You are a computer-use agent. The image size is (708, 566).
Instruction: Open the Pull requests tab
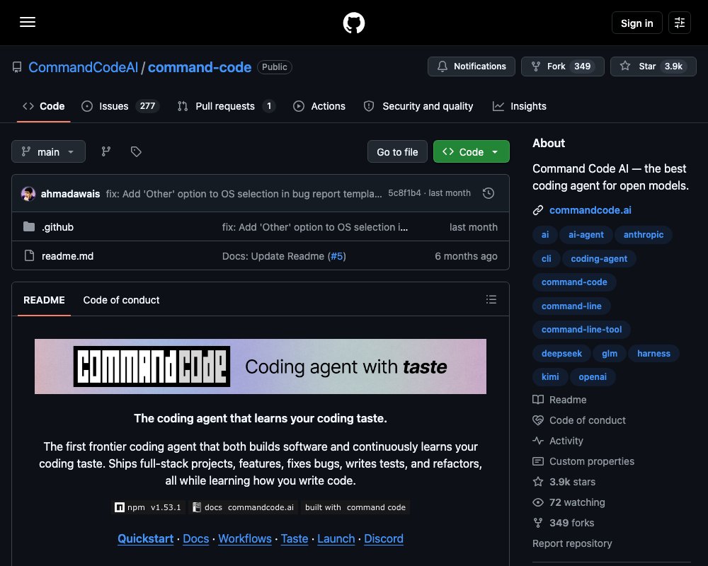[x=227, y=106]
